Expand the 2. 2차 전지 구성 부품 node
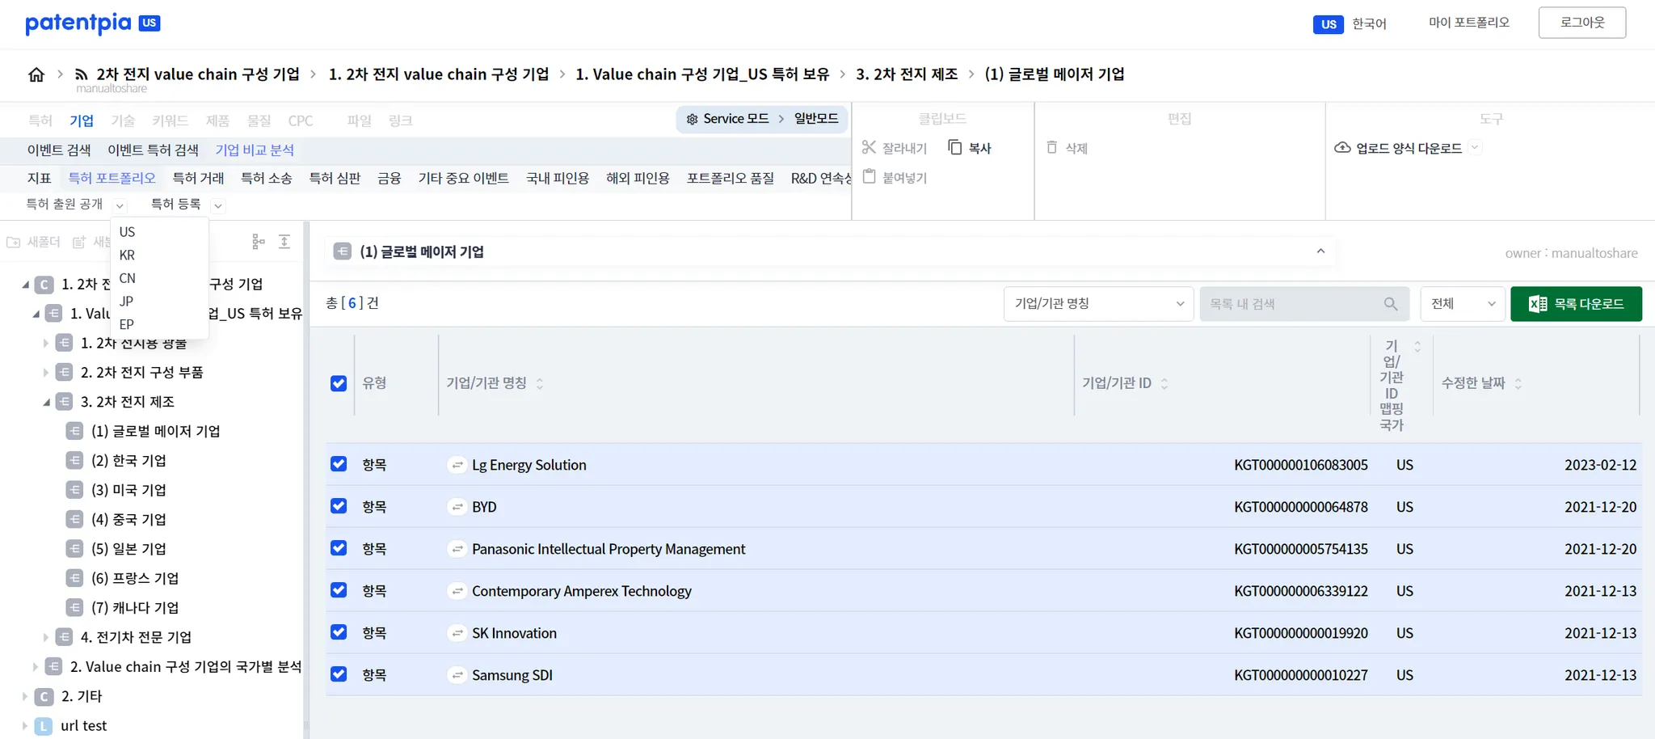1655x739 pixels. tap(46, 373)
